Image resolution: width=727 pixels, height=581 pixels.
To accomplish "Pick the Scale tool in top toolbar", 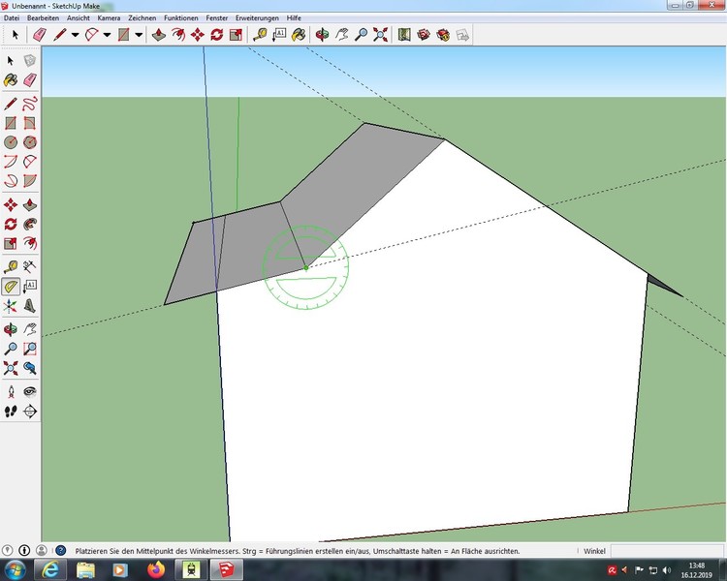I will click(236, 35).
